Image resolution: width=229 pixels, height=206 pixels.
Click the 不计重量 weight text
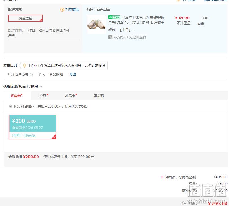click(184, 23)
